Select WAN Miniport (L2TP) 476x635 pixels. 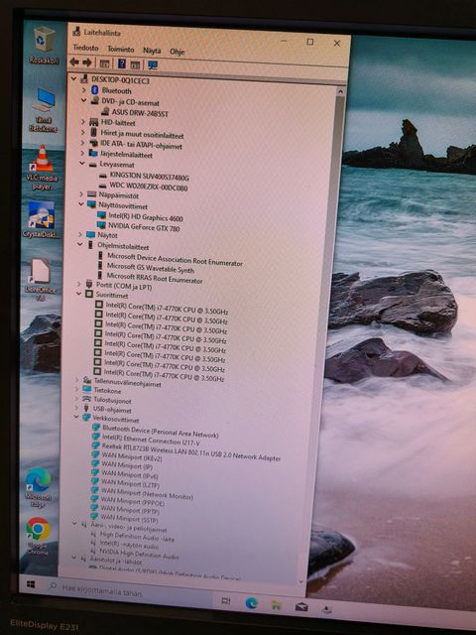tap(130, 483)
